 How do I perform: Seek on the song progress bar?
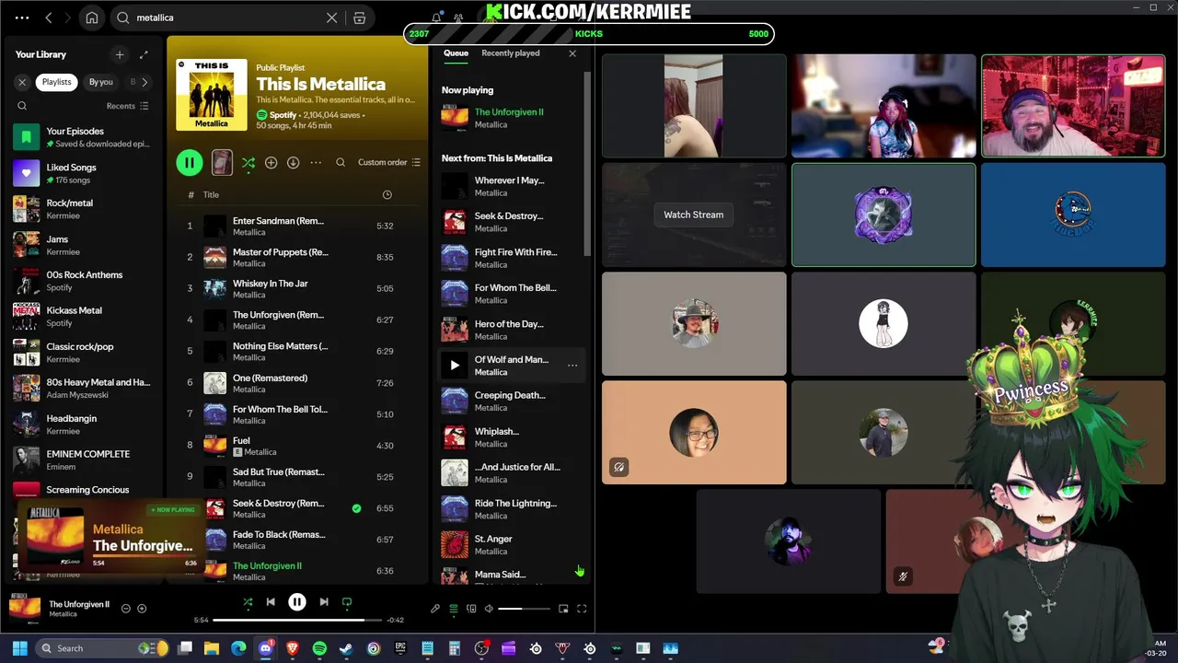coord(297,620)
